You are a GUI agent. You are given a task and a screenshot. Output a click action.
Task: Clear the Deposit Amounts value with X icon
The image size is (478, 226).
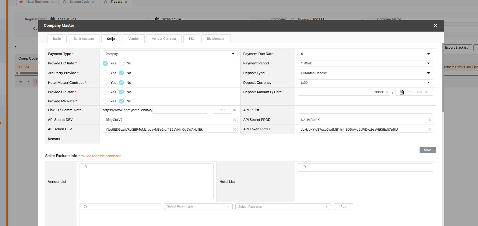[387, 92]
